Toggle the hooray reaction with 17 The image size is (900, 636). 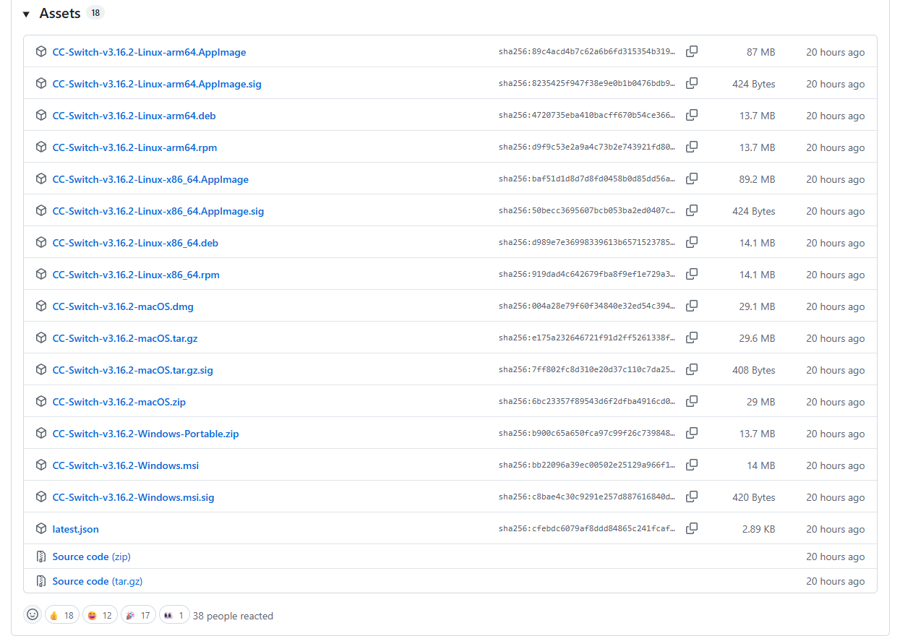(x=138, y=615)
